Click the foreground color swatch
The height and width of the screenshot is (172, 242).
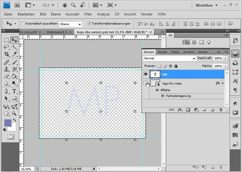click(8, 123)
